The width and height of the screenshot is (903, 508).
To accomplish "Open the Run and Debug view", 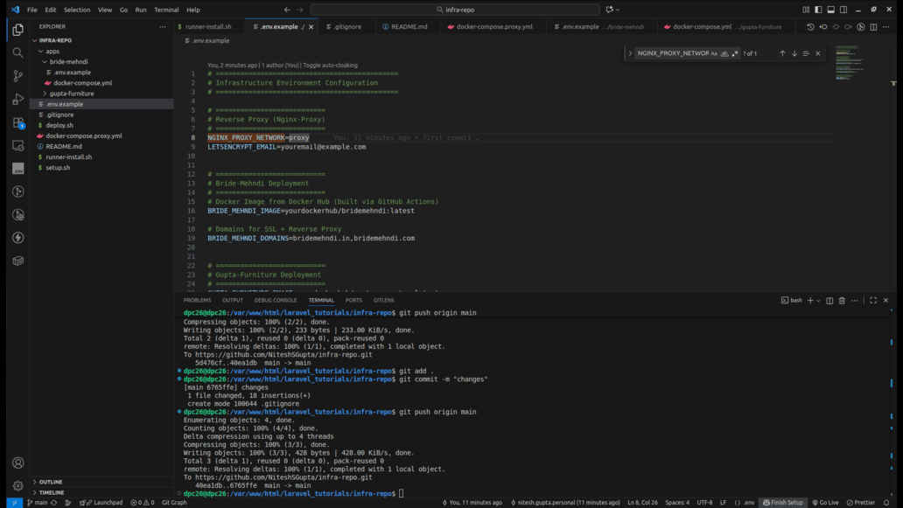I will tap(17, 99).
